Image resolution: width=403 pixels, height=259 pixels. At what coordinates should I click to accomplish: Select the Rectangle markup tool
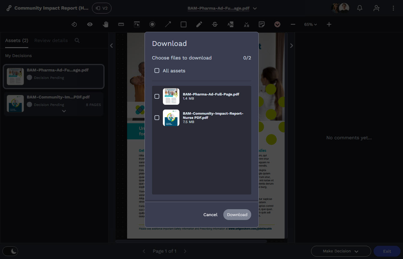pyautogui.click(x=183, y=24)
